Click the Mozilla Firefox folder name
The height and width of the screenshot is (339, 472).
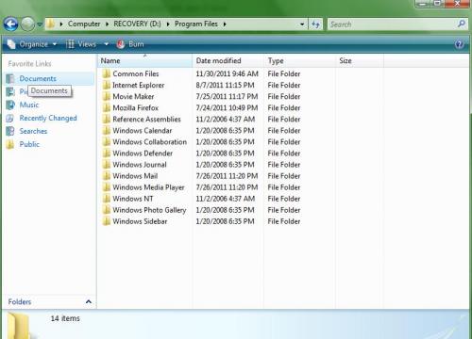pos(135,107)
